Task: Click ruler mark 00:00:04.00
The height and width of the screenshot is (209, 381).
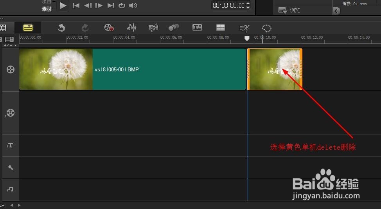Action: tap(124, 37)
